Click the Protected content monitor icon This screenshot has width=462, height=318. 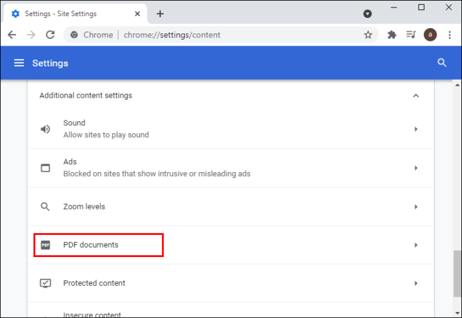[45, 283]
